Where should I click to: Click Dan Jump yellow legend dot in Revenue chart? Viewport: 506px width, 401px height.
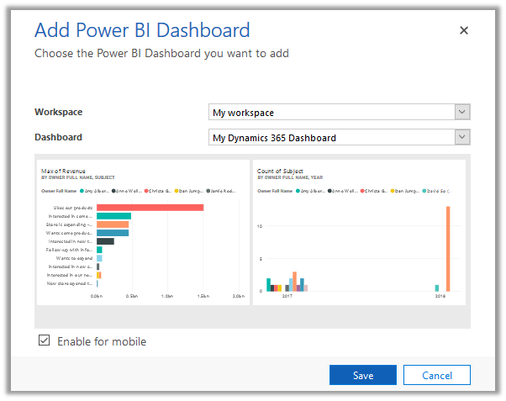pyautogui.click(x=176, y=191)
